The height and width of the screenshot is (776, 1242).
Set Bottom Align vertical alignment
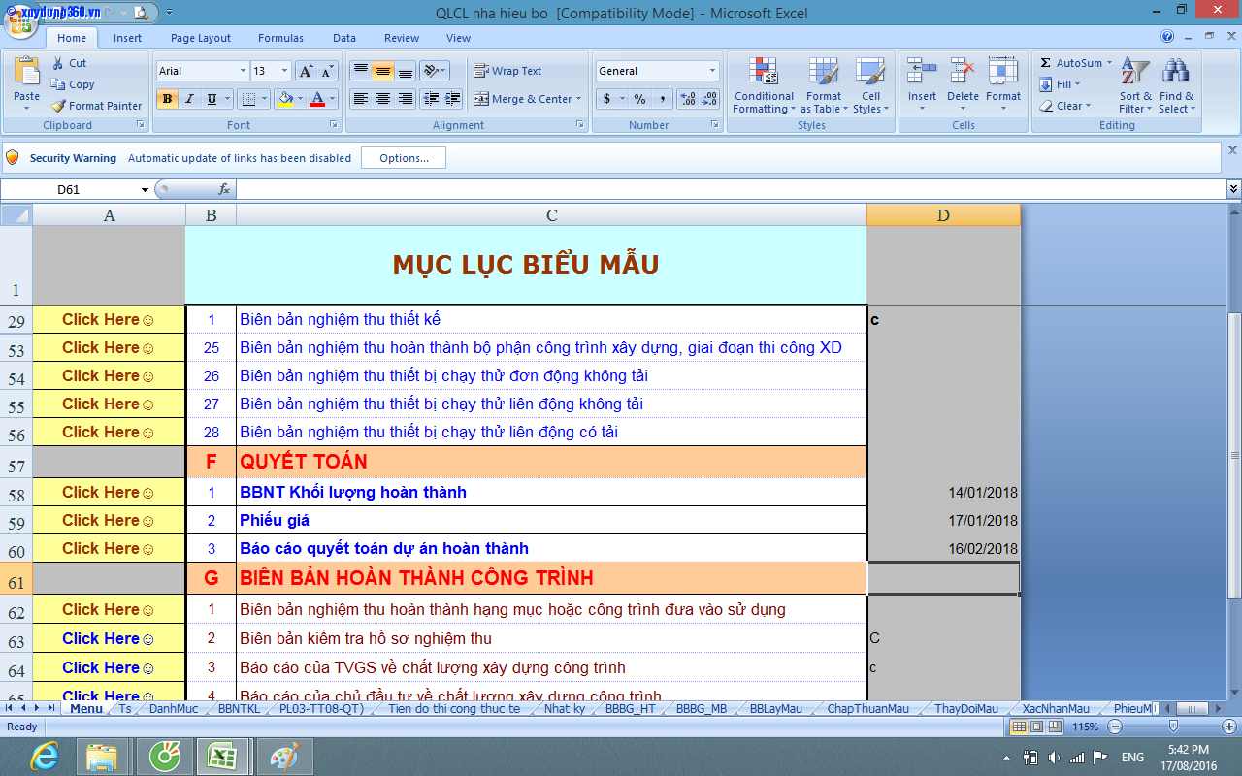point(406,71)
